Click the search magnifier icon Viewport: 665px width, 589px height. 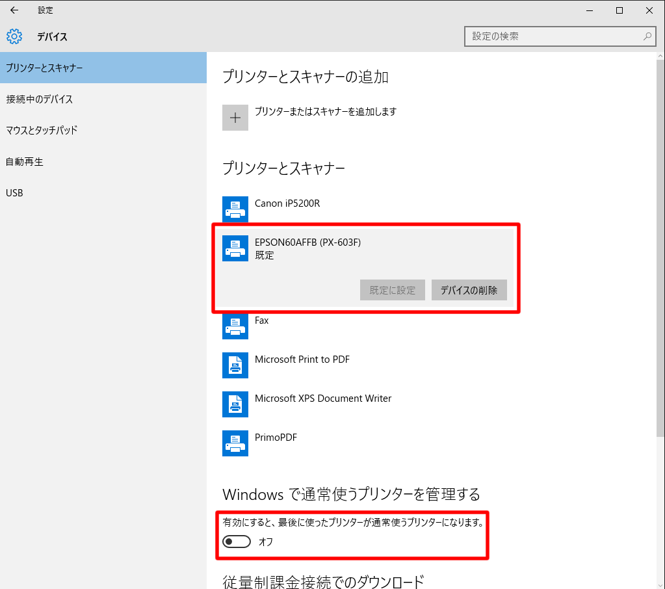pyautogui.click(x=647, y=36)
